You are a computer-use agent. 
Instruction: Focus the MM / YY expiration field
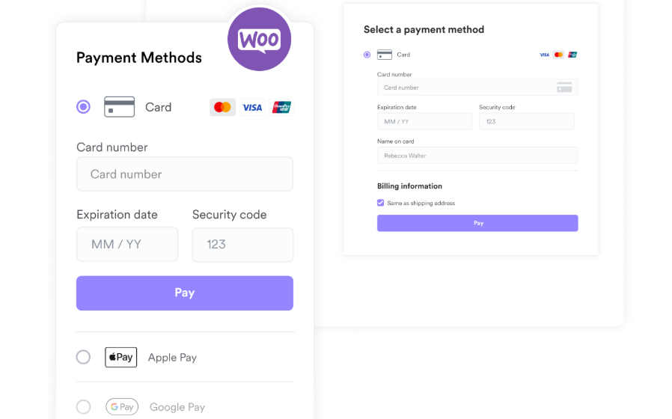[127, 245]
